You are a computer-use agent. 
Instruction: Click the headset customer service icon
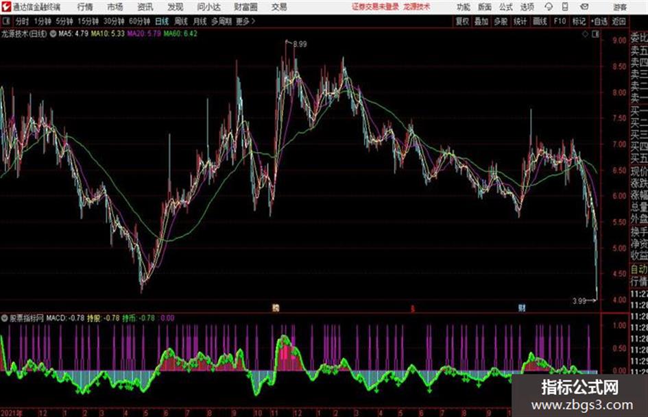[x=549, y=7]
